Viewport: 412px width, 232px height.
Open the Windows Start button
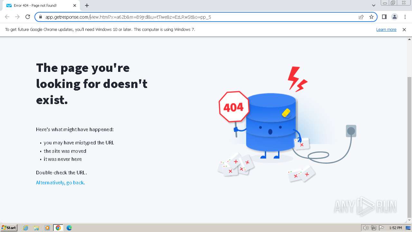(x=9, y=228)
